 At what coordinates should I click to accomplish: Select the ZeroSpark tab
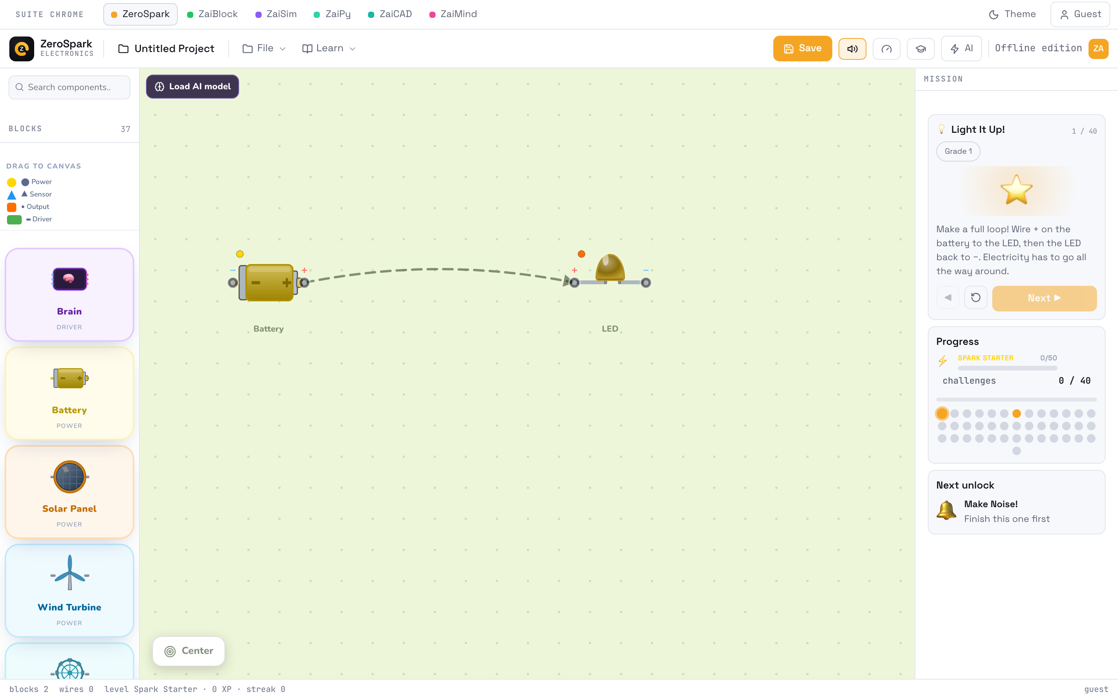tap(141, 14)
